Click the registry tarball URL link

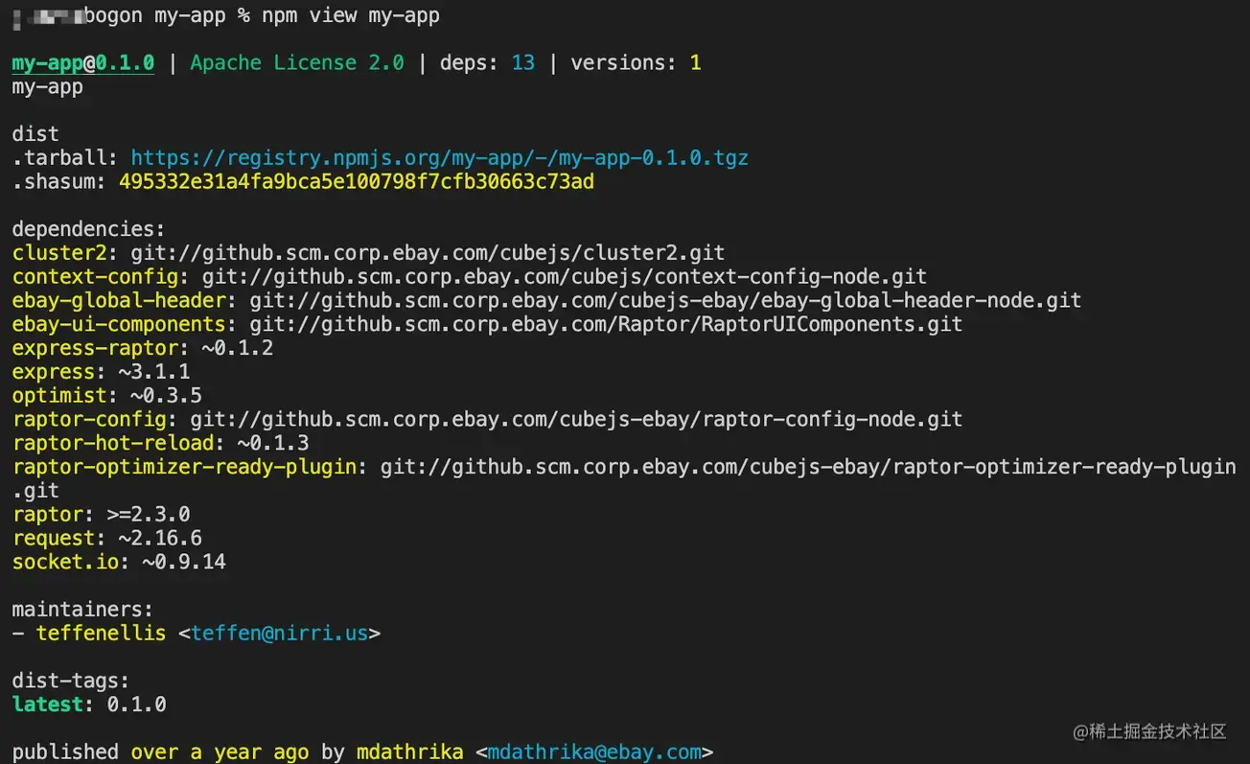click(x=439, y=157)
